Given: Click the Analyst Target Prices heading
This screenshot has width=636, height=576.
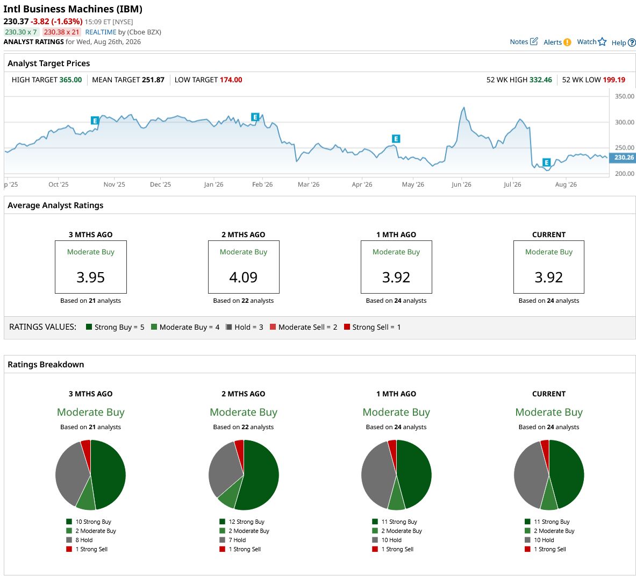Looking at the screenshot, I should click(49, 63).
